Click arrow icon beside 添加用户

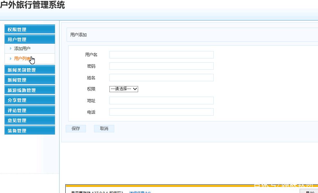[11, 48]
